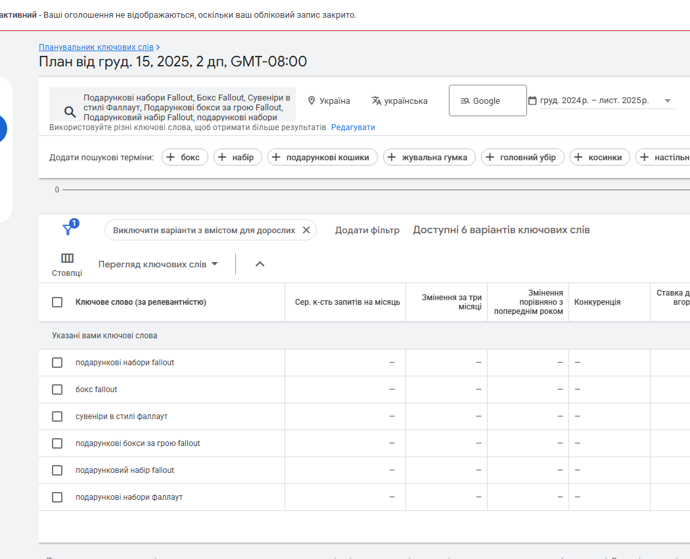The height and width of the screenshot is (559, 690).
Task: Sort by Ключове слово (за релевантністю) column
Action: point(141,302)
